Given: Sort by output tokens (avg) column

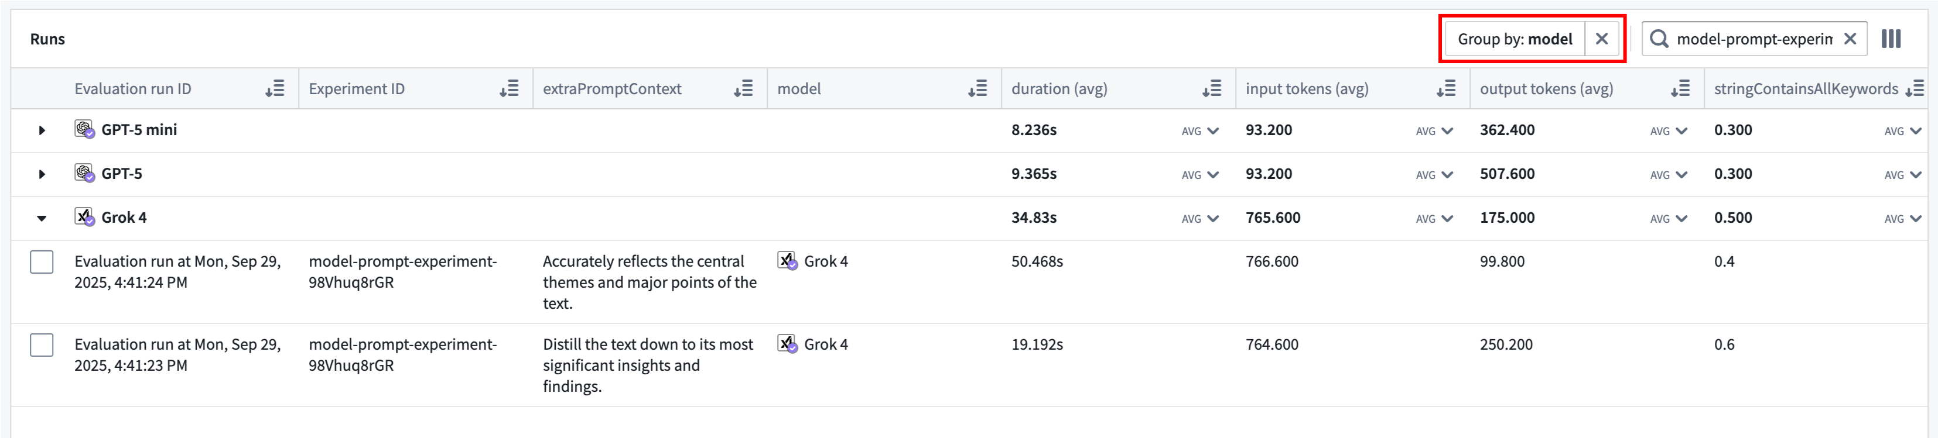Looking at the screenshot, I should 1680,89.
